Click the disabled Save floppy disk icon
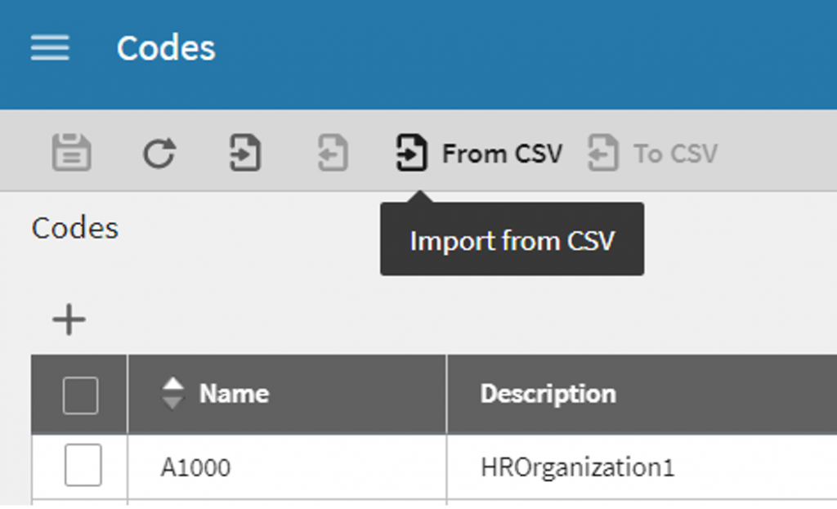837x509 pixels. pyautogui.click(x=72, y=153)
